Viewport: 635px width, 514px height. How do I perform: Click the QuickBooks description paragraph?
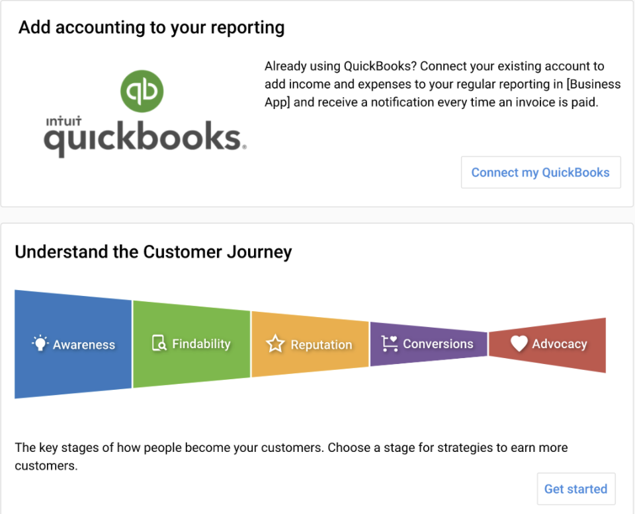tap(443, 84)
